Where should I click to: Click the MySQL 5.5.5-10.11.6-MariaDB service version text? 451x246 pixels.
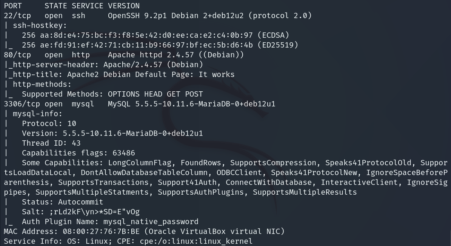[x=191, y=104]
